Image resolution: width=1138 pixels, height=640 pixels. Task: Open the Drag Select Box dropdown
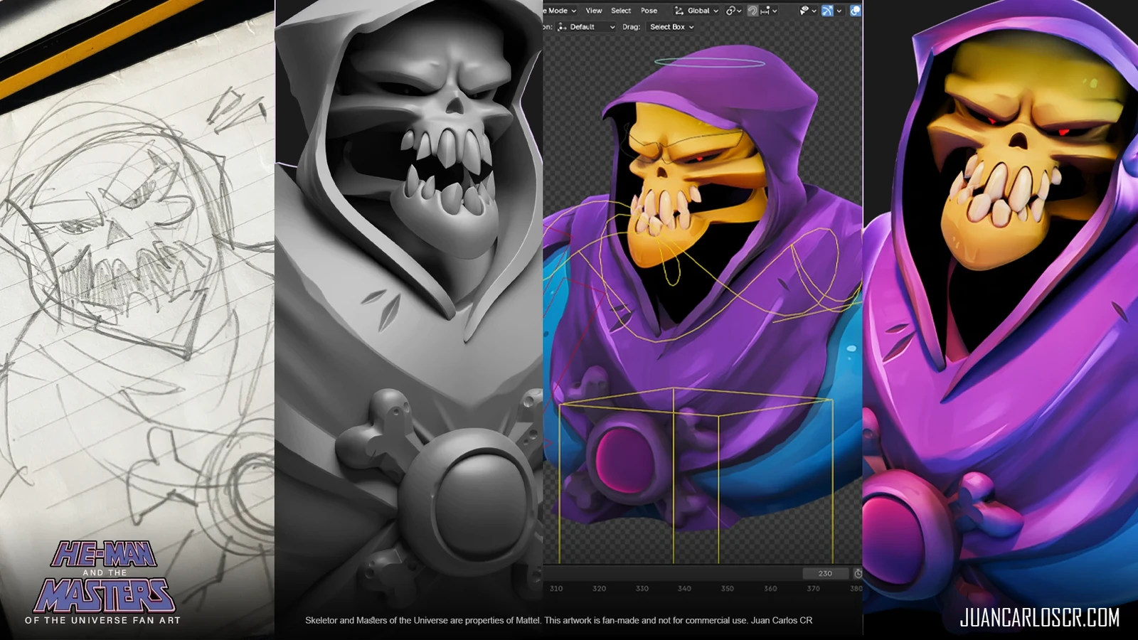[671, 27]
